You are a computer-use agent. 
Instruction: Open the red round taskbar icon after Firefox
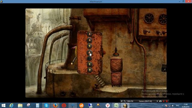(64, 105)
